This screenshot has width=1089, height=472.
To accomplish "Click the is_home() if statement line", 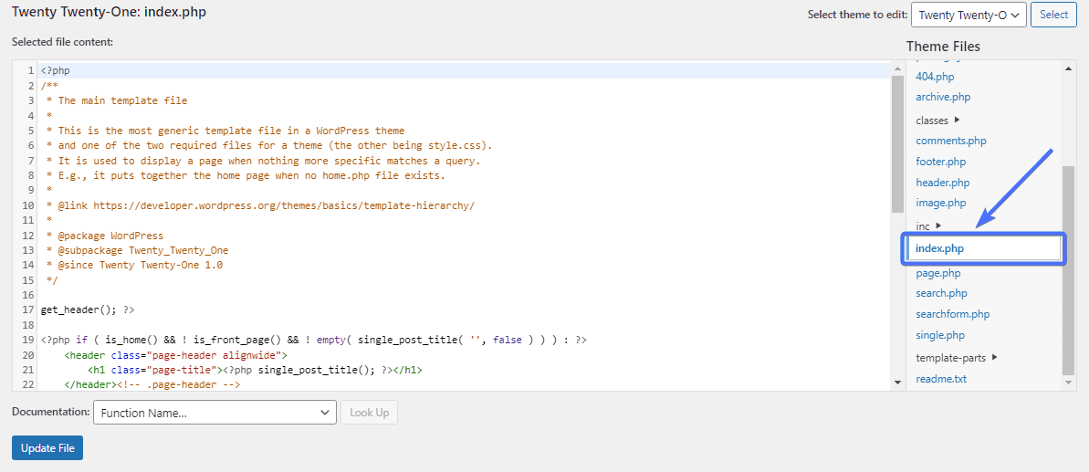I will (x=314, y=341).
